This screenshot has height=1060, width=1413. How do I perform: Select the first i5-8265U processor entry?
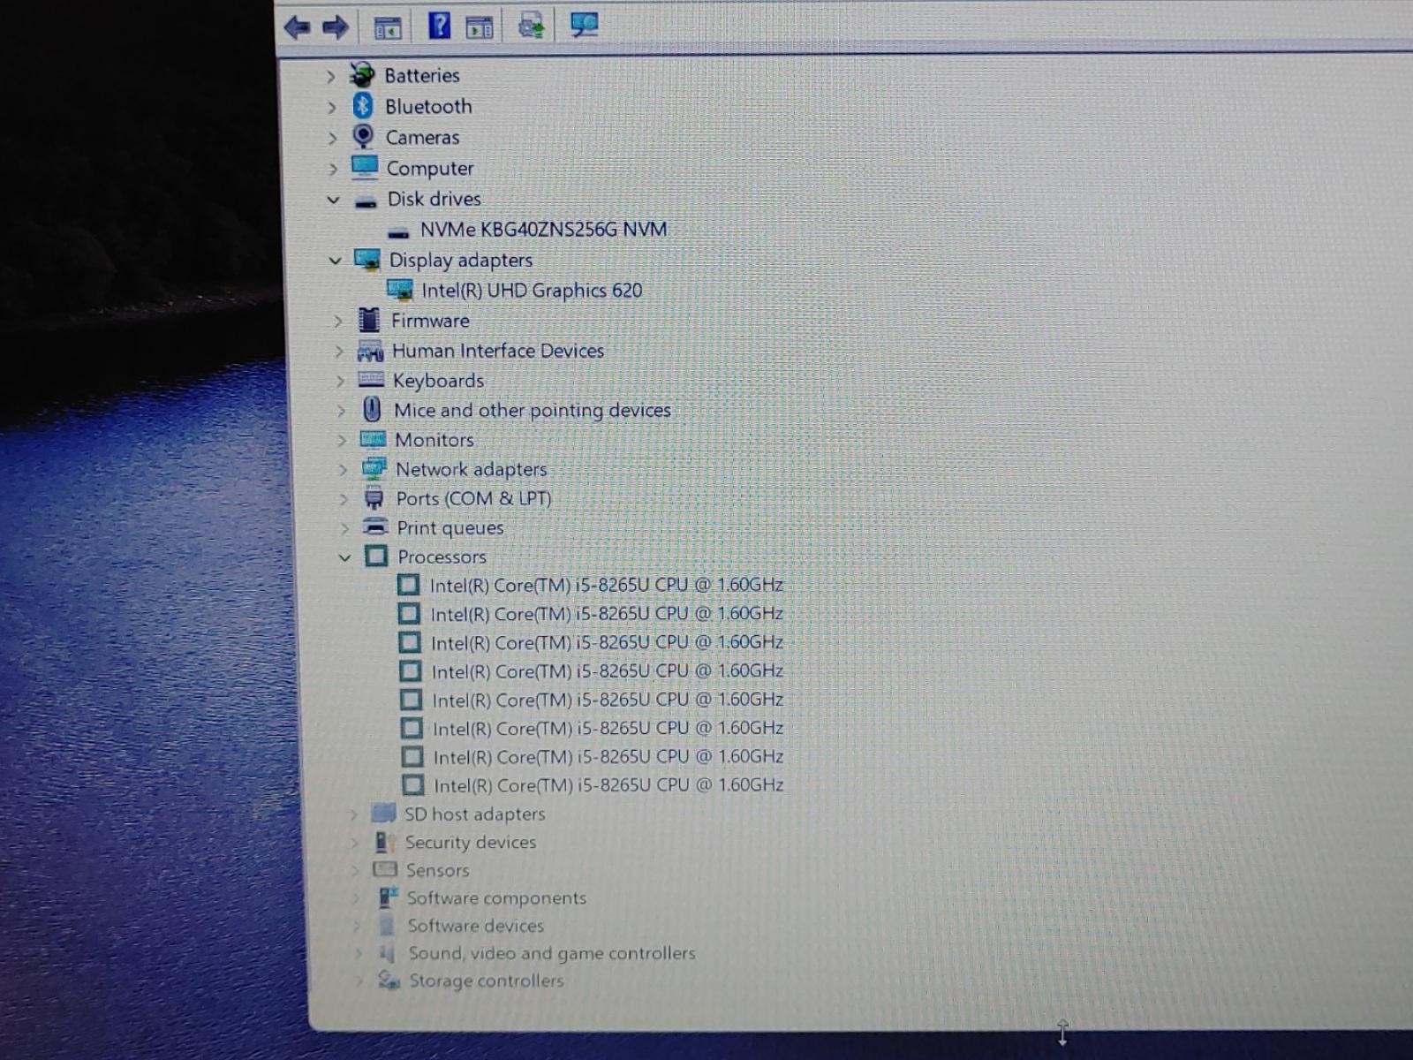(606, 585)
